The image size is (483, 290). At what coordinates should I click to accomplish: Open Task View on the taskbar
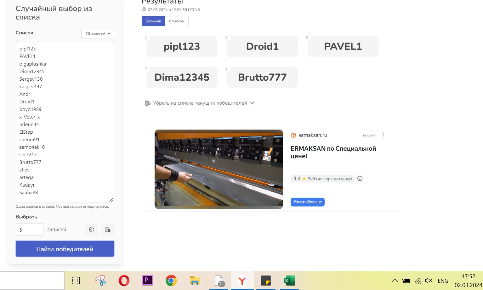[76, 280]
